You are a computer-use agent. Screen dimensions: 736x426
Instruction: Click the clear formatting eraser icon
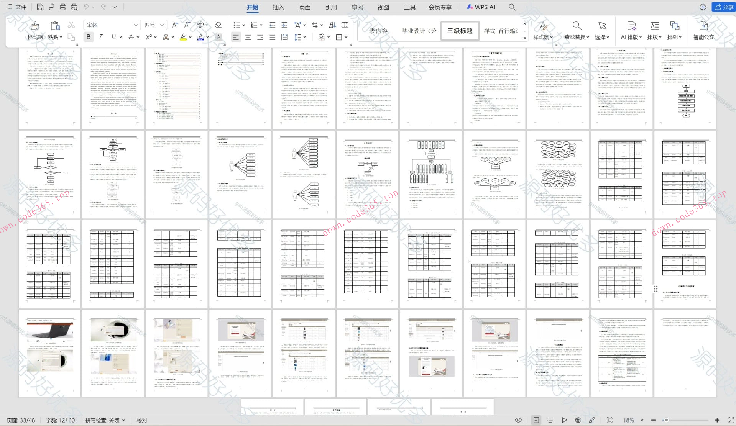coord(218,25)
